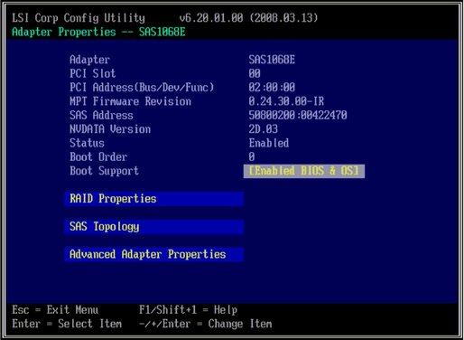Click PCI Address(Bus/Dev/Func) label
This screenshot has width=464, height=340.
click(142, 88)
